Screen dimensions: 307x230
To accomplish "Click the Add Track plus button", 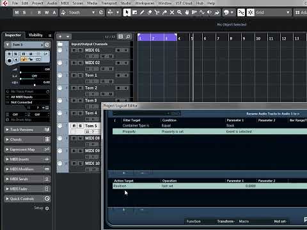I will point(60,36).
